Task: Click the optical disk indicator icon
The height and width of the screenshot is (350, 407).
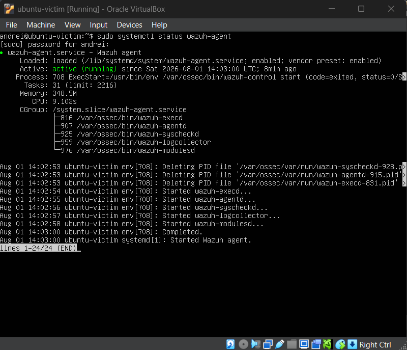Action: coord(243,344)
